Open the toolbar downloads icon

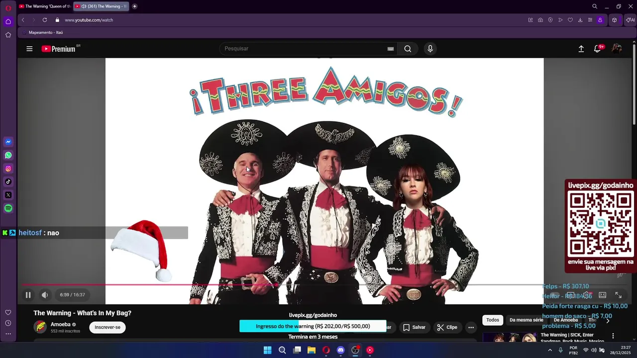580,20
